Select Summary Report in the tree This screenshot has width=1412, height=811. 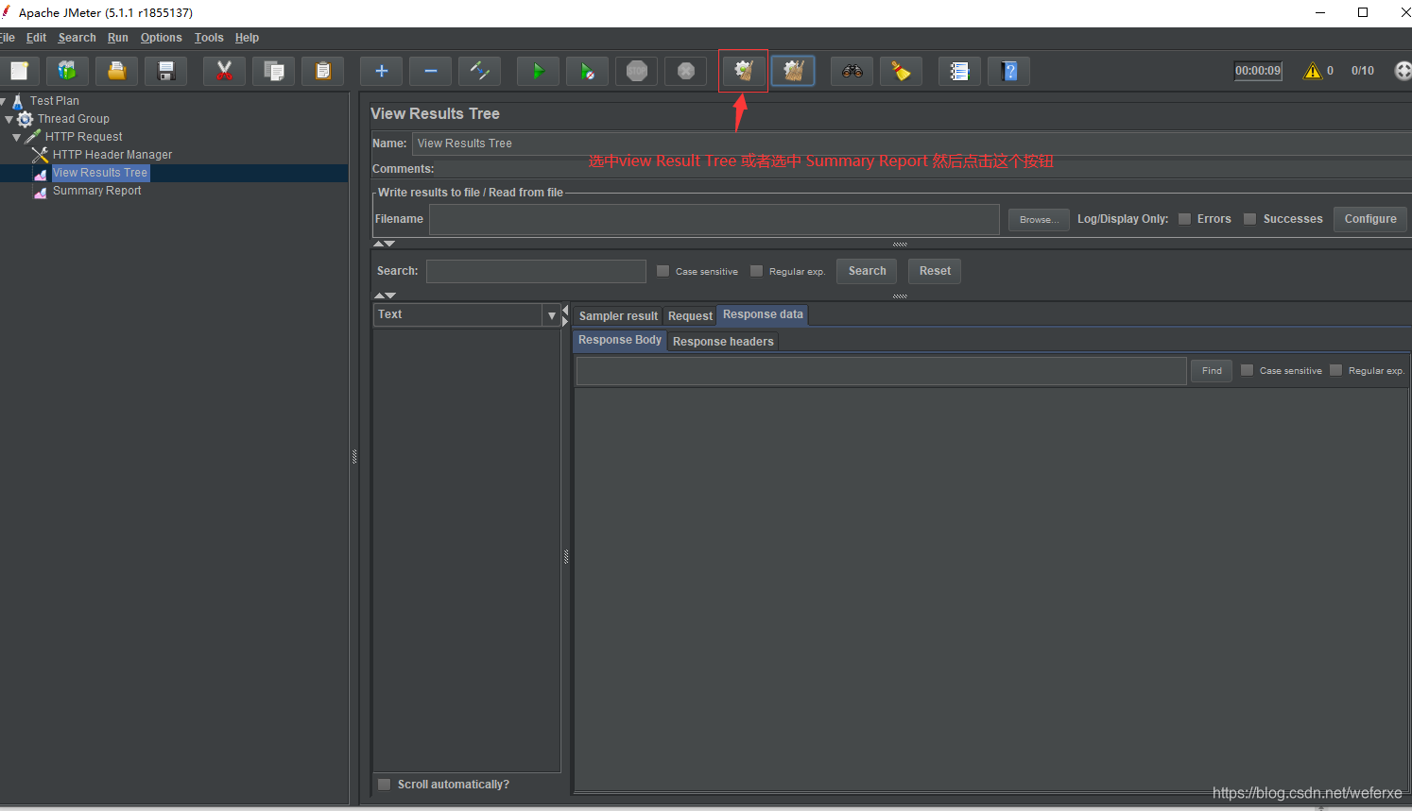[96, 191]
